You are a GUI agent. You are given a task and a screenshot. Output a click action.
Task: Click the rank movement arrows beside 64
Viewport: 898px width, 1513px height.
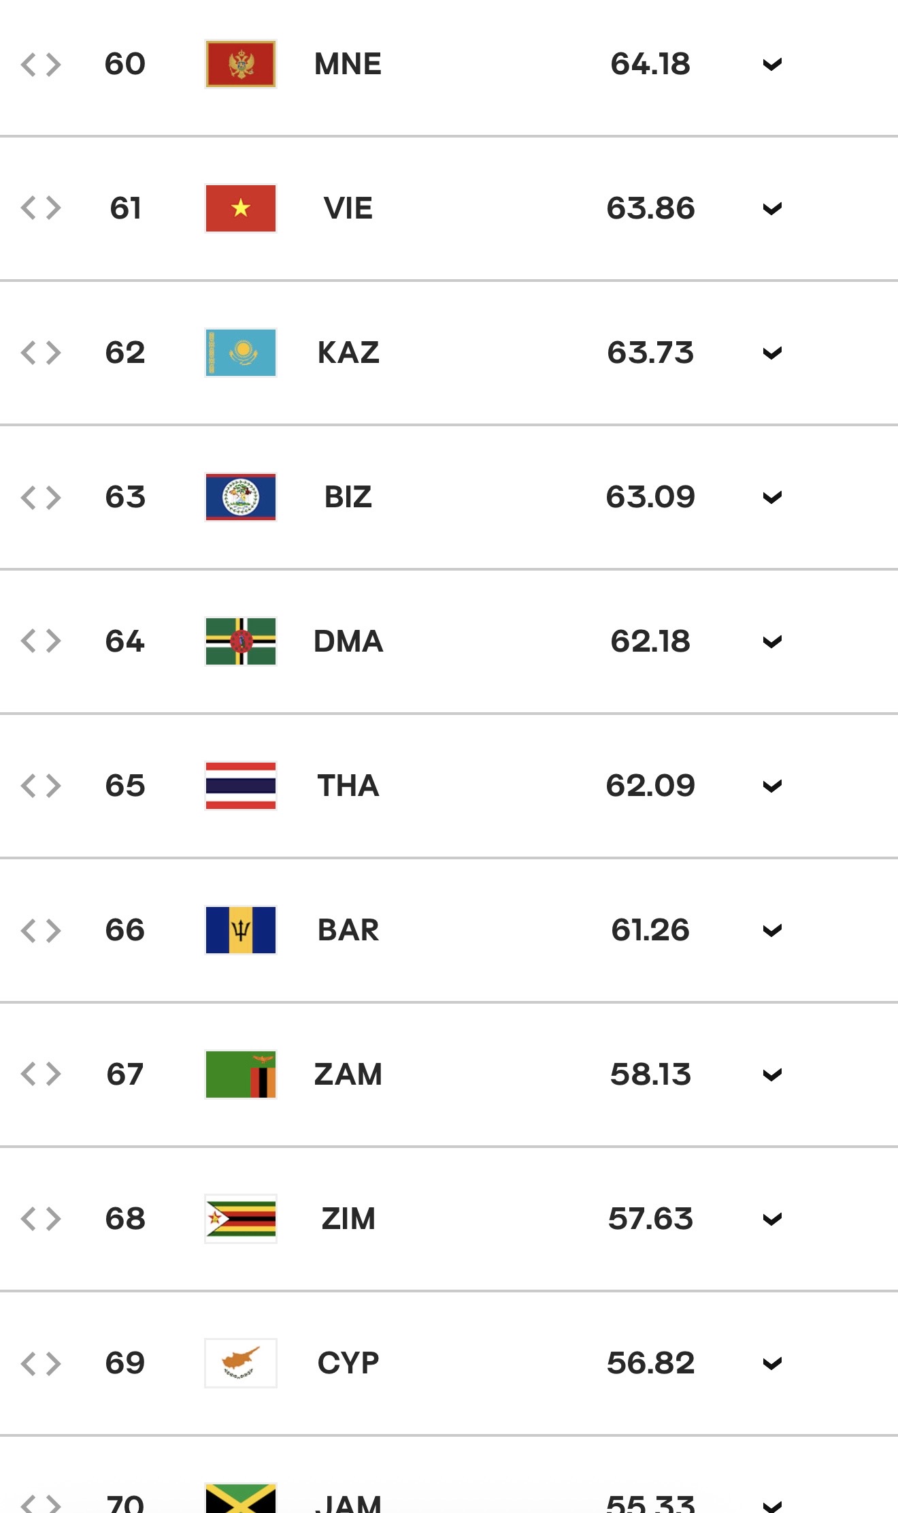[41, 641]
